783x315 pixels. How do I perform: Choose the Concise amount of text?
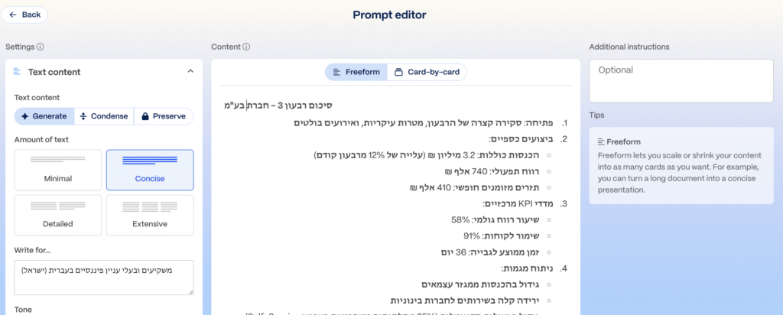tap(150, 170)
